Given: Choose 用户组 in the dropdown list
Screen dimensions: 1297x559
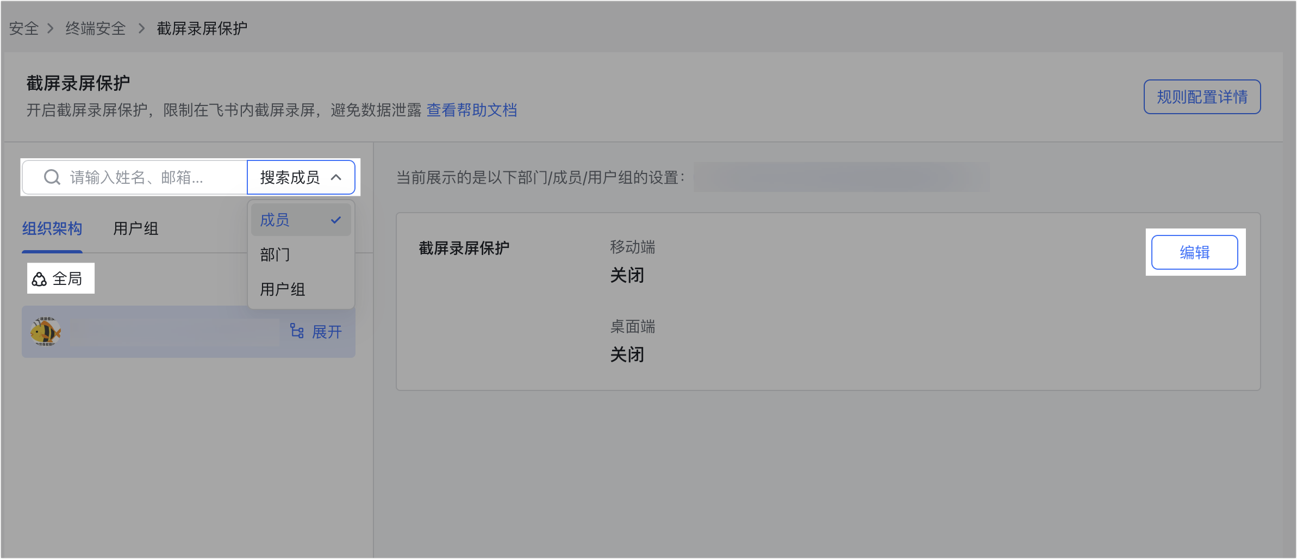Looking at the screenshot, I should tap(283, 289).
